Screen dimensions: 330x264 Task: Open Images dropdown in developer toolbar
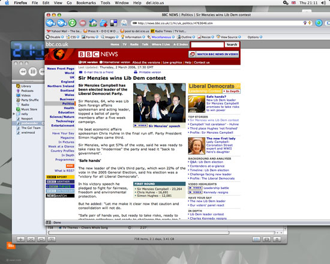click(x=109, y=37)
